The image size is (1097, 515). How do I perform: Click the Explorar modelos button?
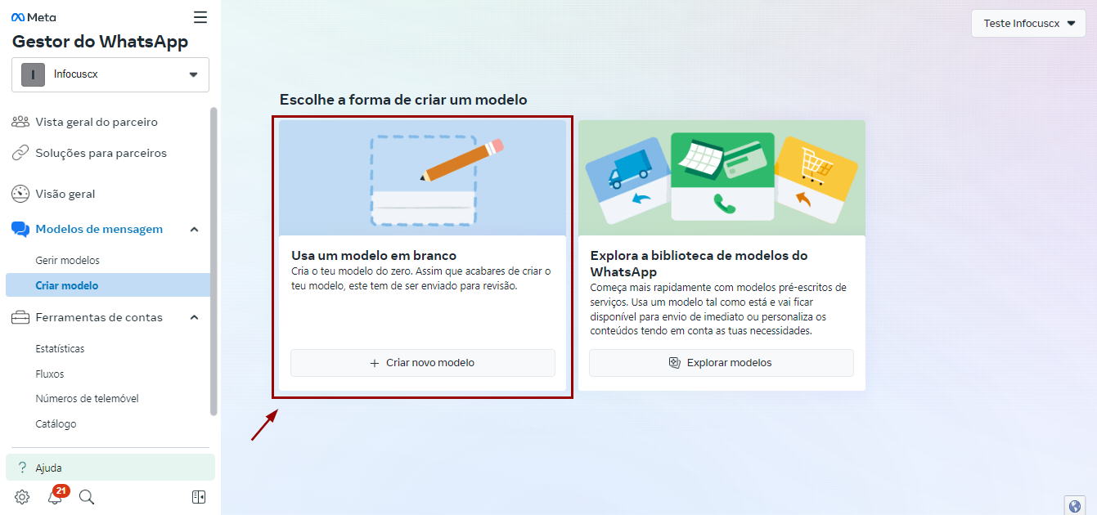click(x=721, y=363)
